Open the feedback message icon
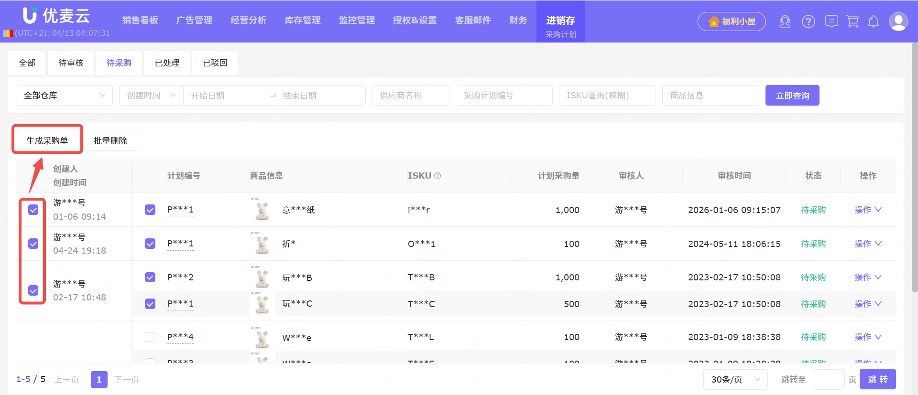The height and width of the screenshot is (395, 918). point(831,21)
